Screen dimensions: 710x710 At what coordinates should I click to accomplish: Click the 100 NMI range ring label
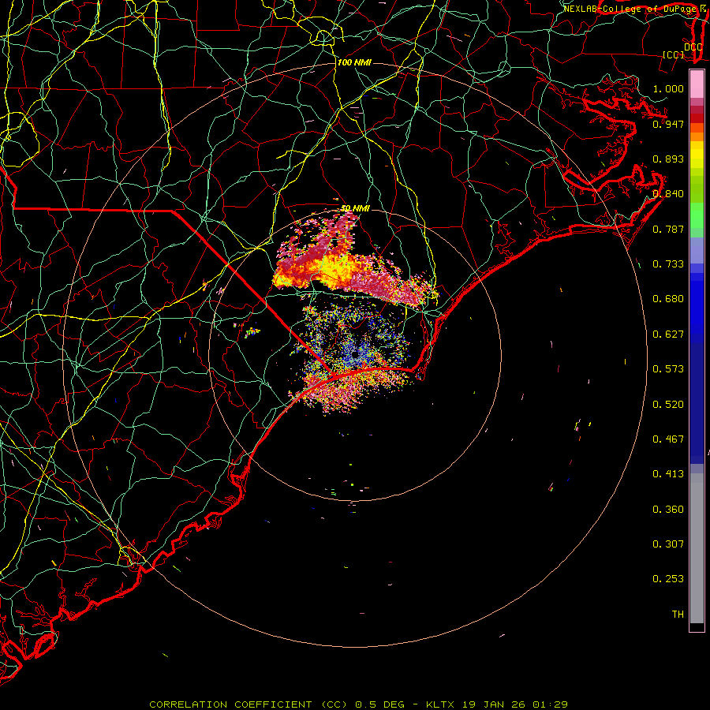[354, 62]
